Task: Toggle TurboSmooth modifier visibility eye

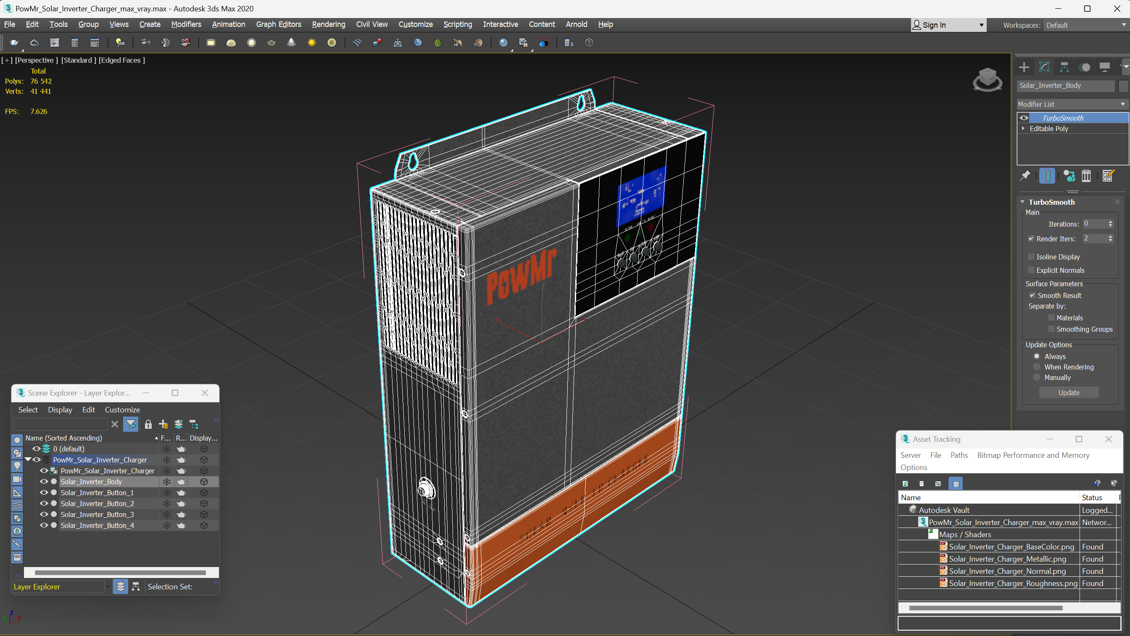Action: [x=1024, y=118]
